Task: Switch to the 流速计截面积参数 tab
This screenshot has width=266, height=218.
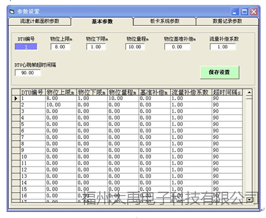Action: click(x=39, y=21)
